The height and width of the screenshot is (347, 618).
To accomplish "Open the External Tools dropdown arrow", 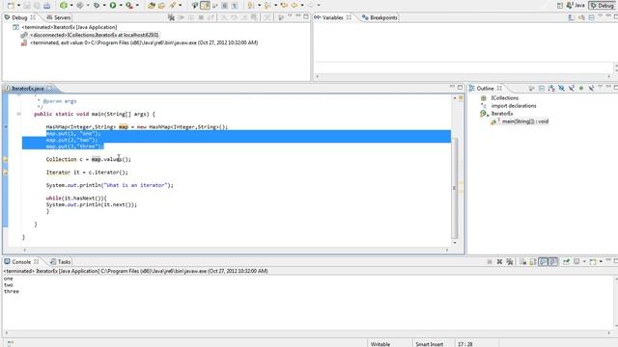I will (137, 6).
